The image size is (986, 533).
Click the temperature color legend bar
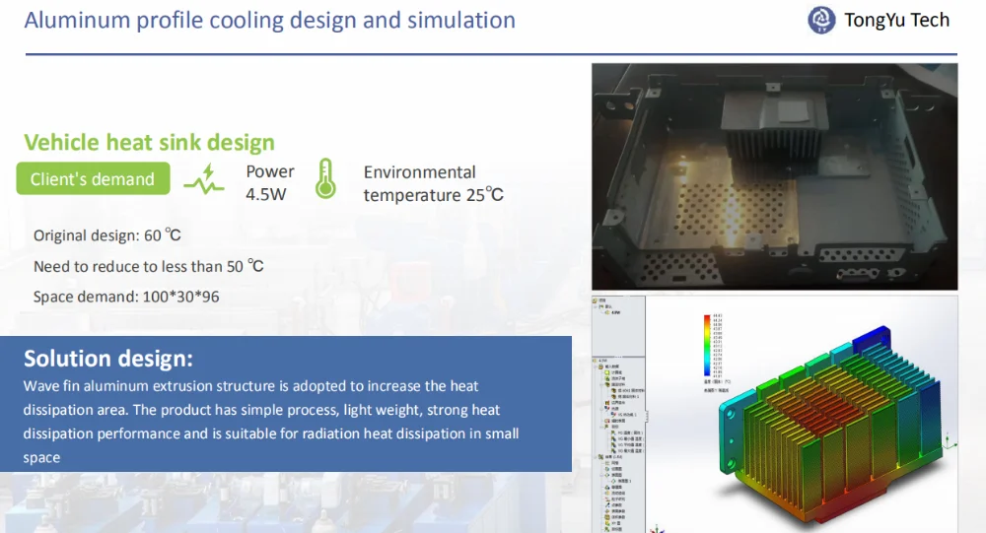[706, 345]
